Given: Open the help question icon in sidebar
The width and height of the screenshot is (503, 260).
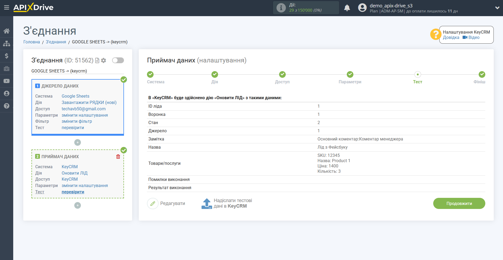Looking at the screenshot, I should pos(7,106).
